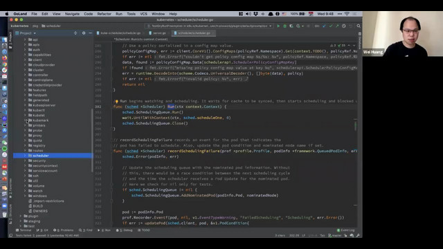443x249 pixels.
Task: Open the Trash icon in the Dock
Action: point(5,214)
